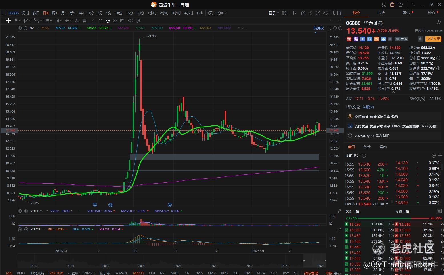Zoom out chart with minus circle
444x275 pixels.
point(335,28)
